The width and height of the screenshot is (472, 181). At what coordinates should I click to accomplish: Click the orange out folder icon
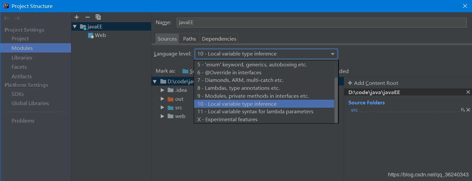[171, 99]
